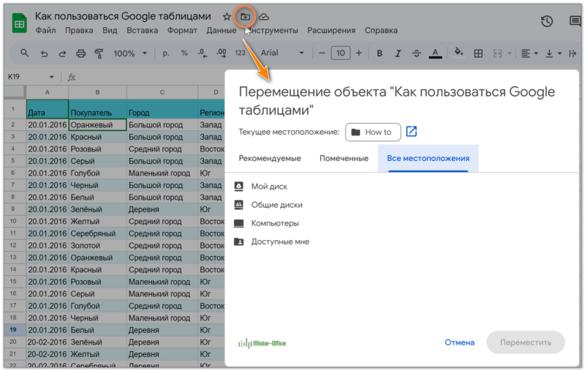Undo the last action
This screenshot has height=371, width=585.
(44, 53)
